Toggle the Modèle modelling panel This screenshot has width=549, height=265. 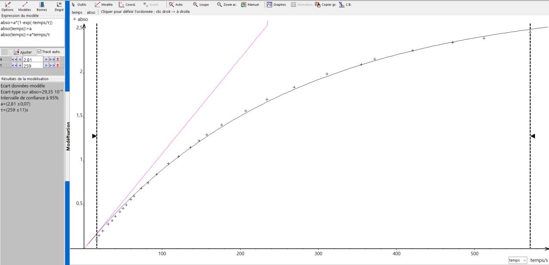coord(104,5)
